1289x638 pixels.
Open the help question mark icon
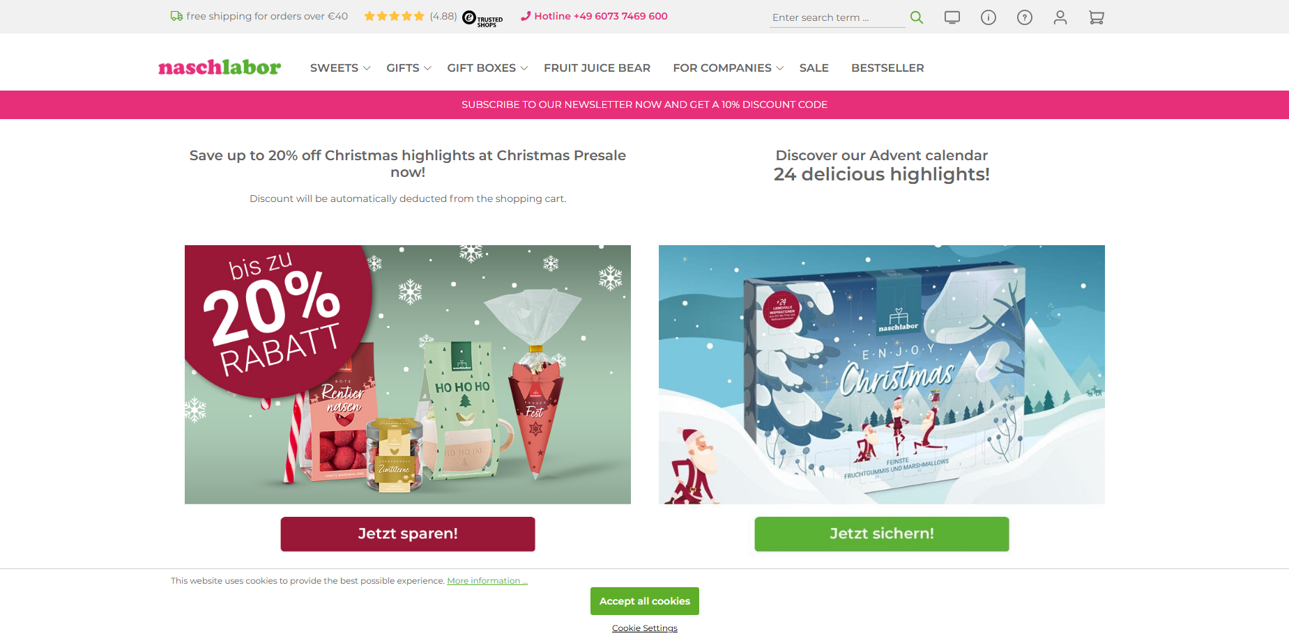click(x=1025, y=17)
